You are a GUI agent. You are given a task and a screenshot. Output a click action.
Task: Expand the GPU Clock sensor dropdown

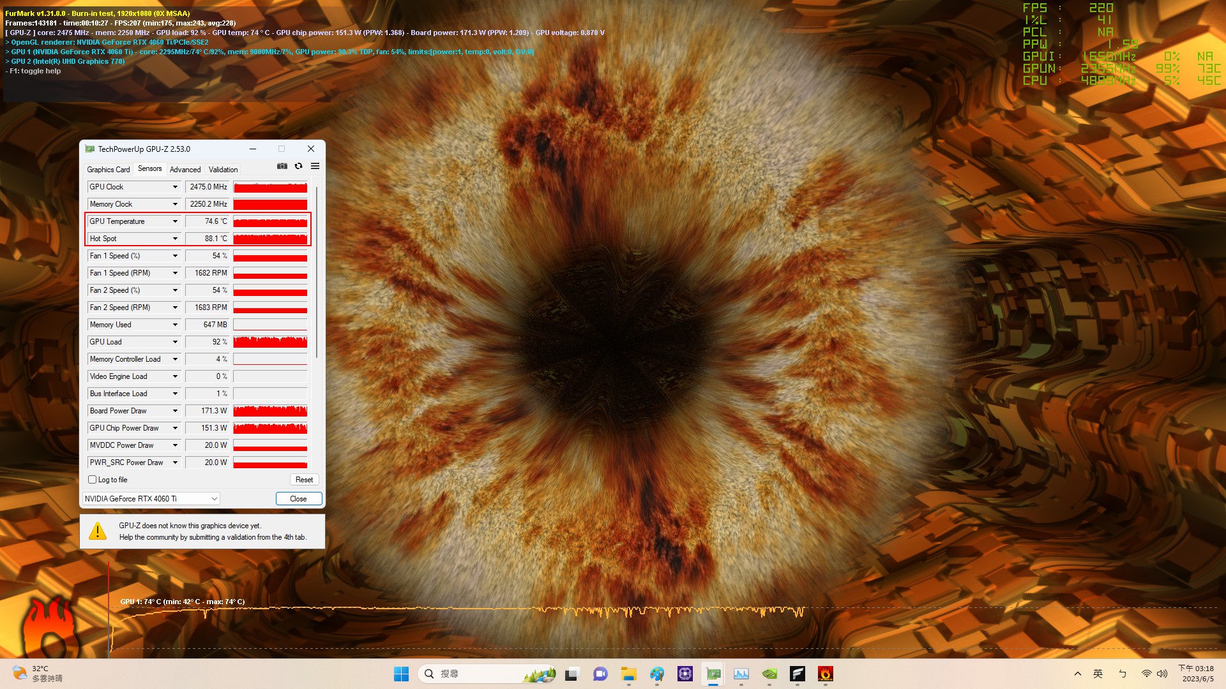pyautogui.click(x=175, y=187)
